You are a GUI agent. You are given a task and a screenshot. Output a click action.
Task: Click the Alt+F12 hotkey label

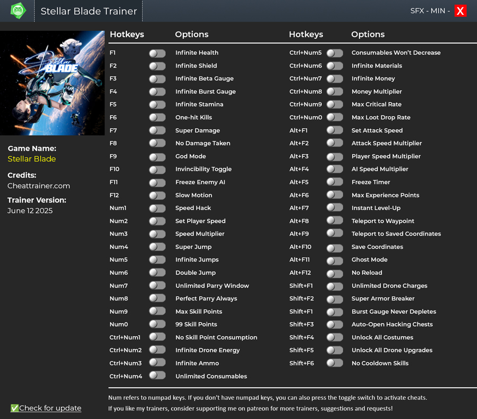point(300,273)
